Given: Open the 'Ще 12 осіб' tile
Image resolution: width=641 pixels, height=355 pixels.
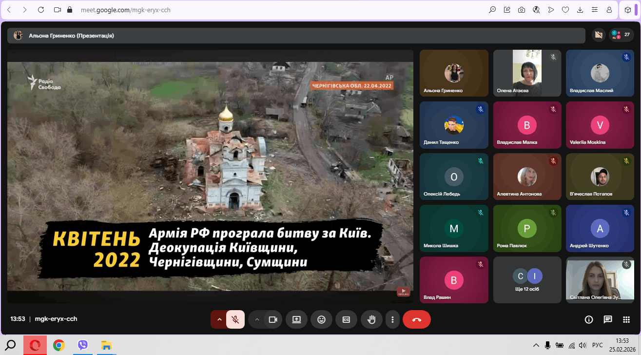Looking at the screenshot, I should coord(527,280).
